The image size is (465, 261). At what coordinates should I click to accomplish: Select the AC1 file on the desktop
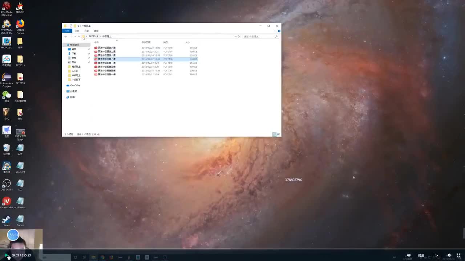tap(20, 149)
